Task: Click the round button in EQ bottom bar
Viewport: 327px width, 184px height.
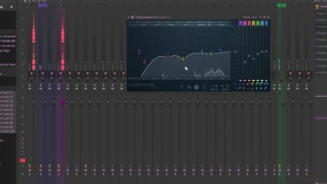Action: tap(196, 87)
